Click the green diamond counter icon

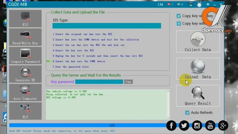(179, 4)
